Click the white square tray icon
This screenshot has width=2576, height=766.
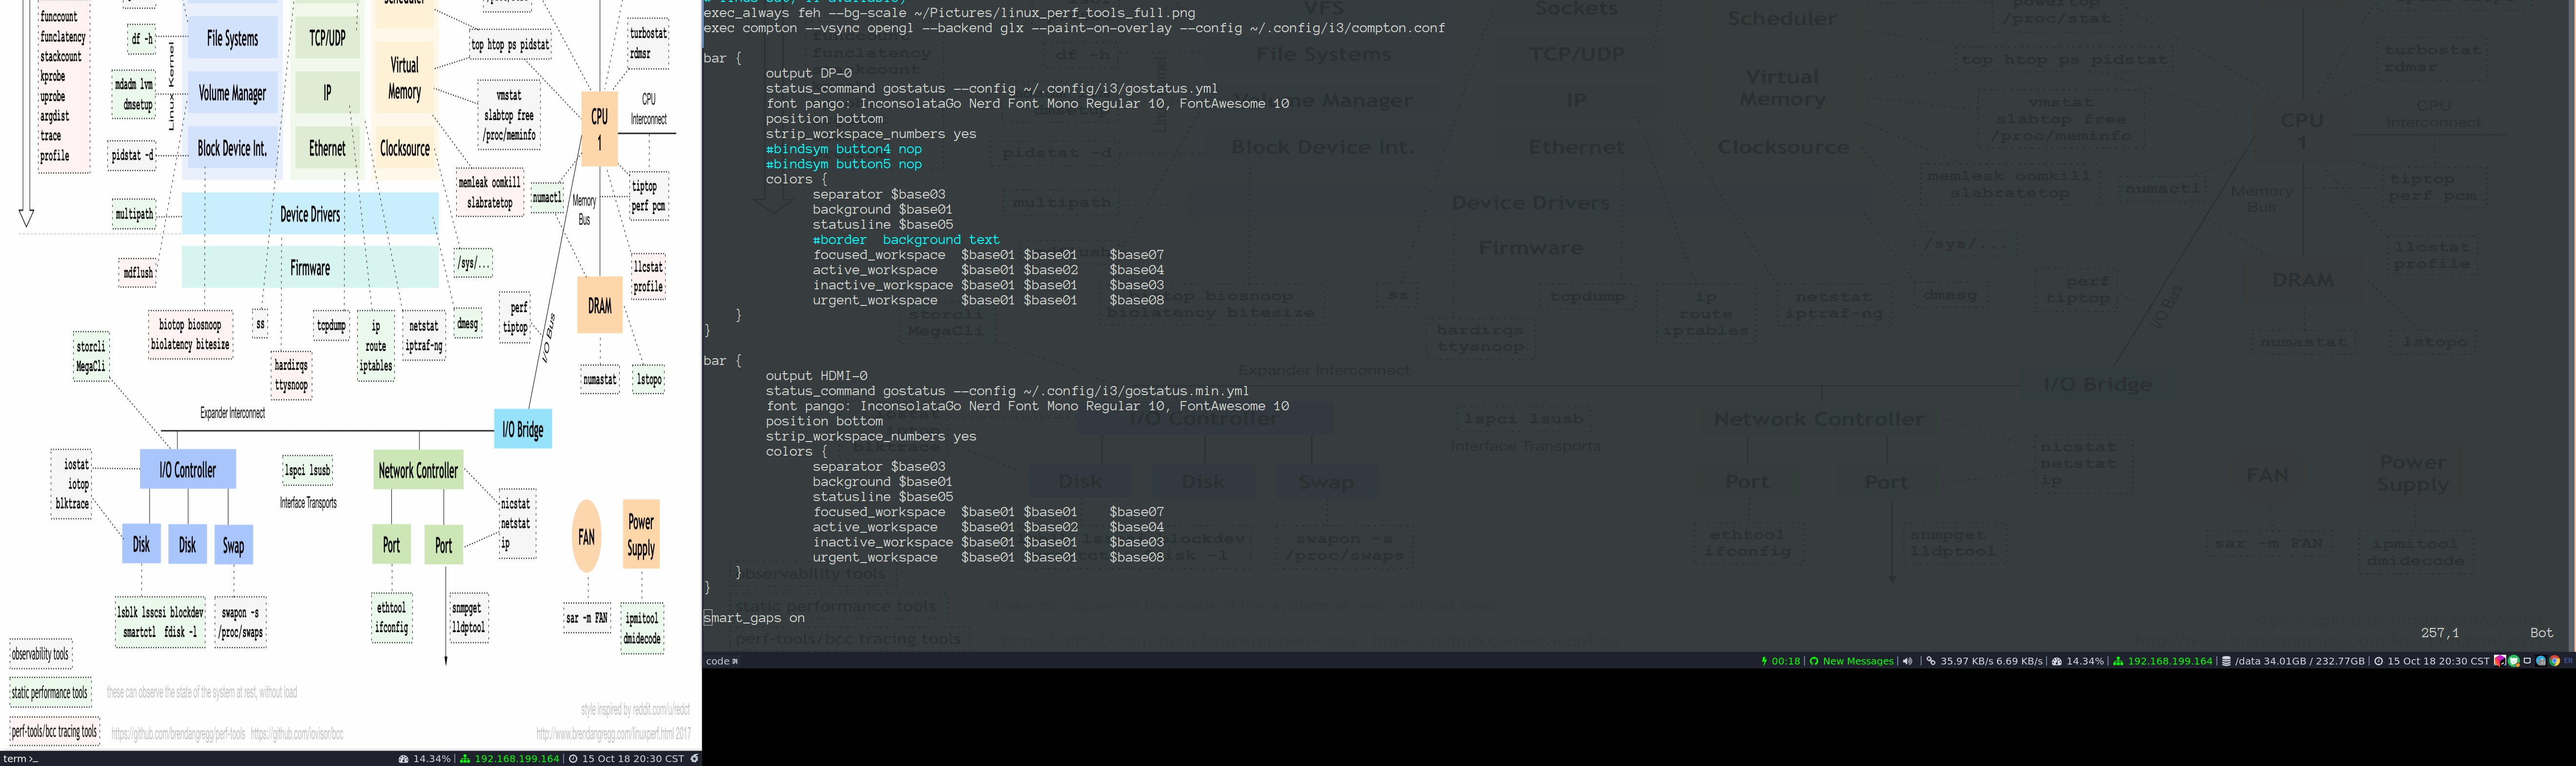(2527, 661)
